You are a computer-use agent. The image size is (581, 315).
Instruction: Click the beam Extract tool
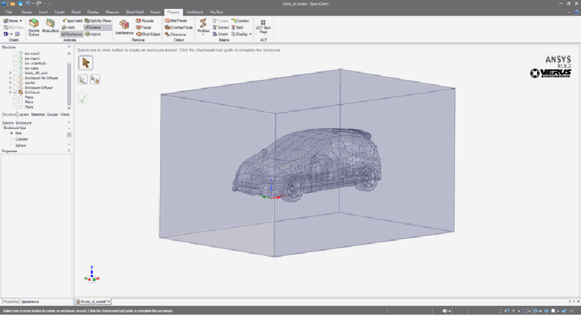[221, 27]
